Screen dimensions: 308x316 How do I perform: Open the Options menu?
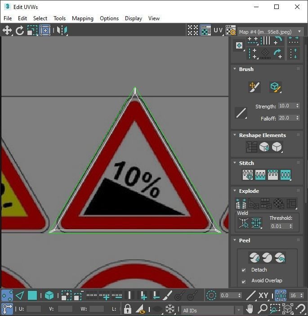pos(109,18)
